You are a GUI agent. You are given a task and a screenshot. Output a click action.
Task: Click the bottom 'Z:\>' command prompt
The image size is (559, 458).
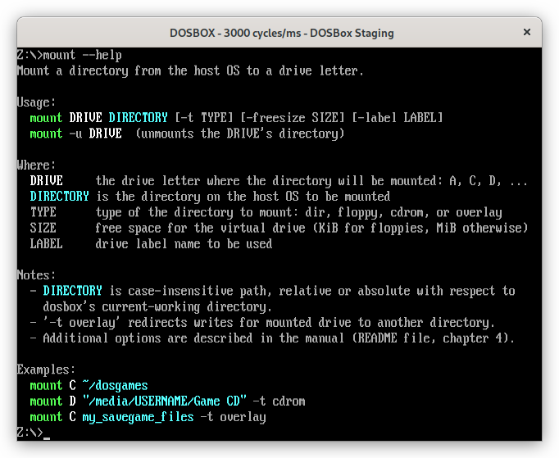pyautogui.click(x=30, y=433)
